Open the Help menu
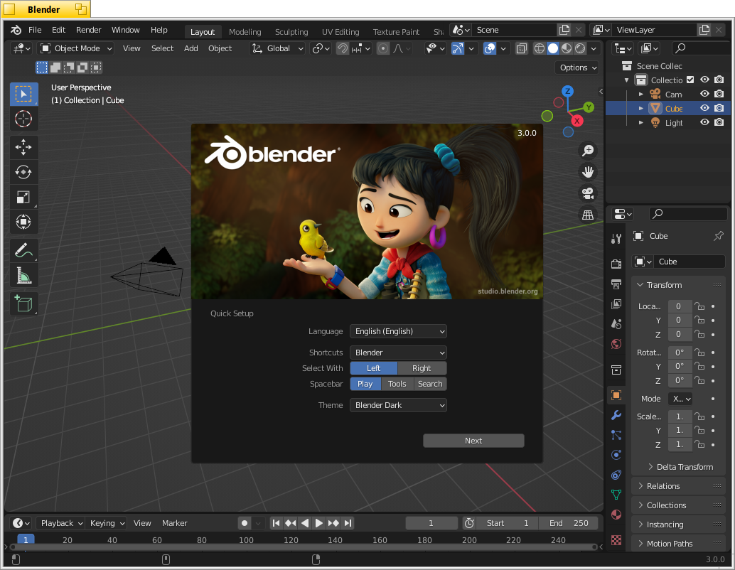The width and height of the screenshot is (735, 570). [159, 30]
